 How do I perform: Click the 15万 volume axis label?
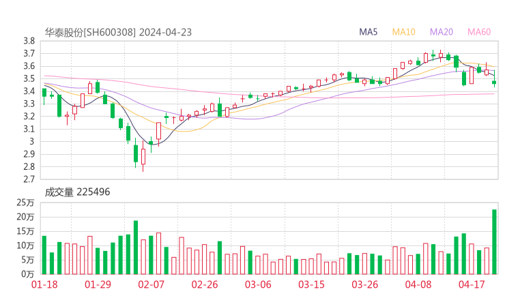(25, 231)
